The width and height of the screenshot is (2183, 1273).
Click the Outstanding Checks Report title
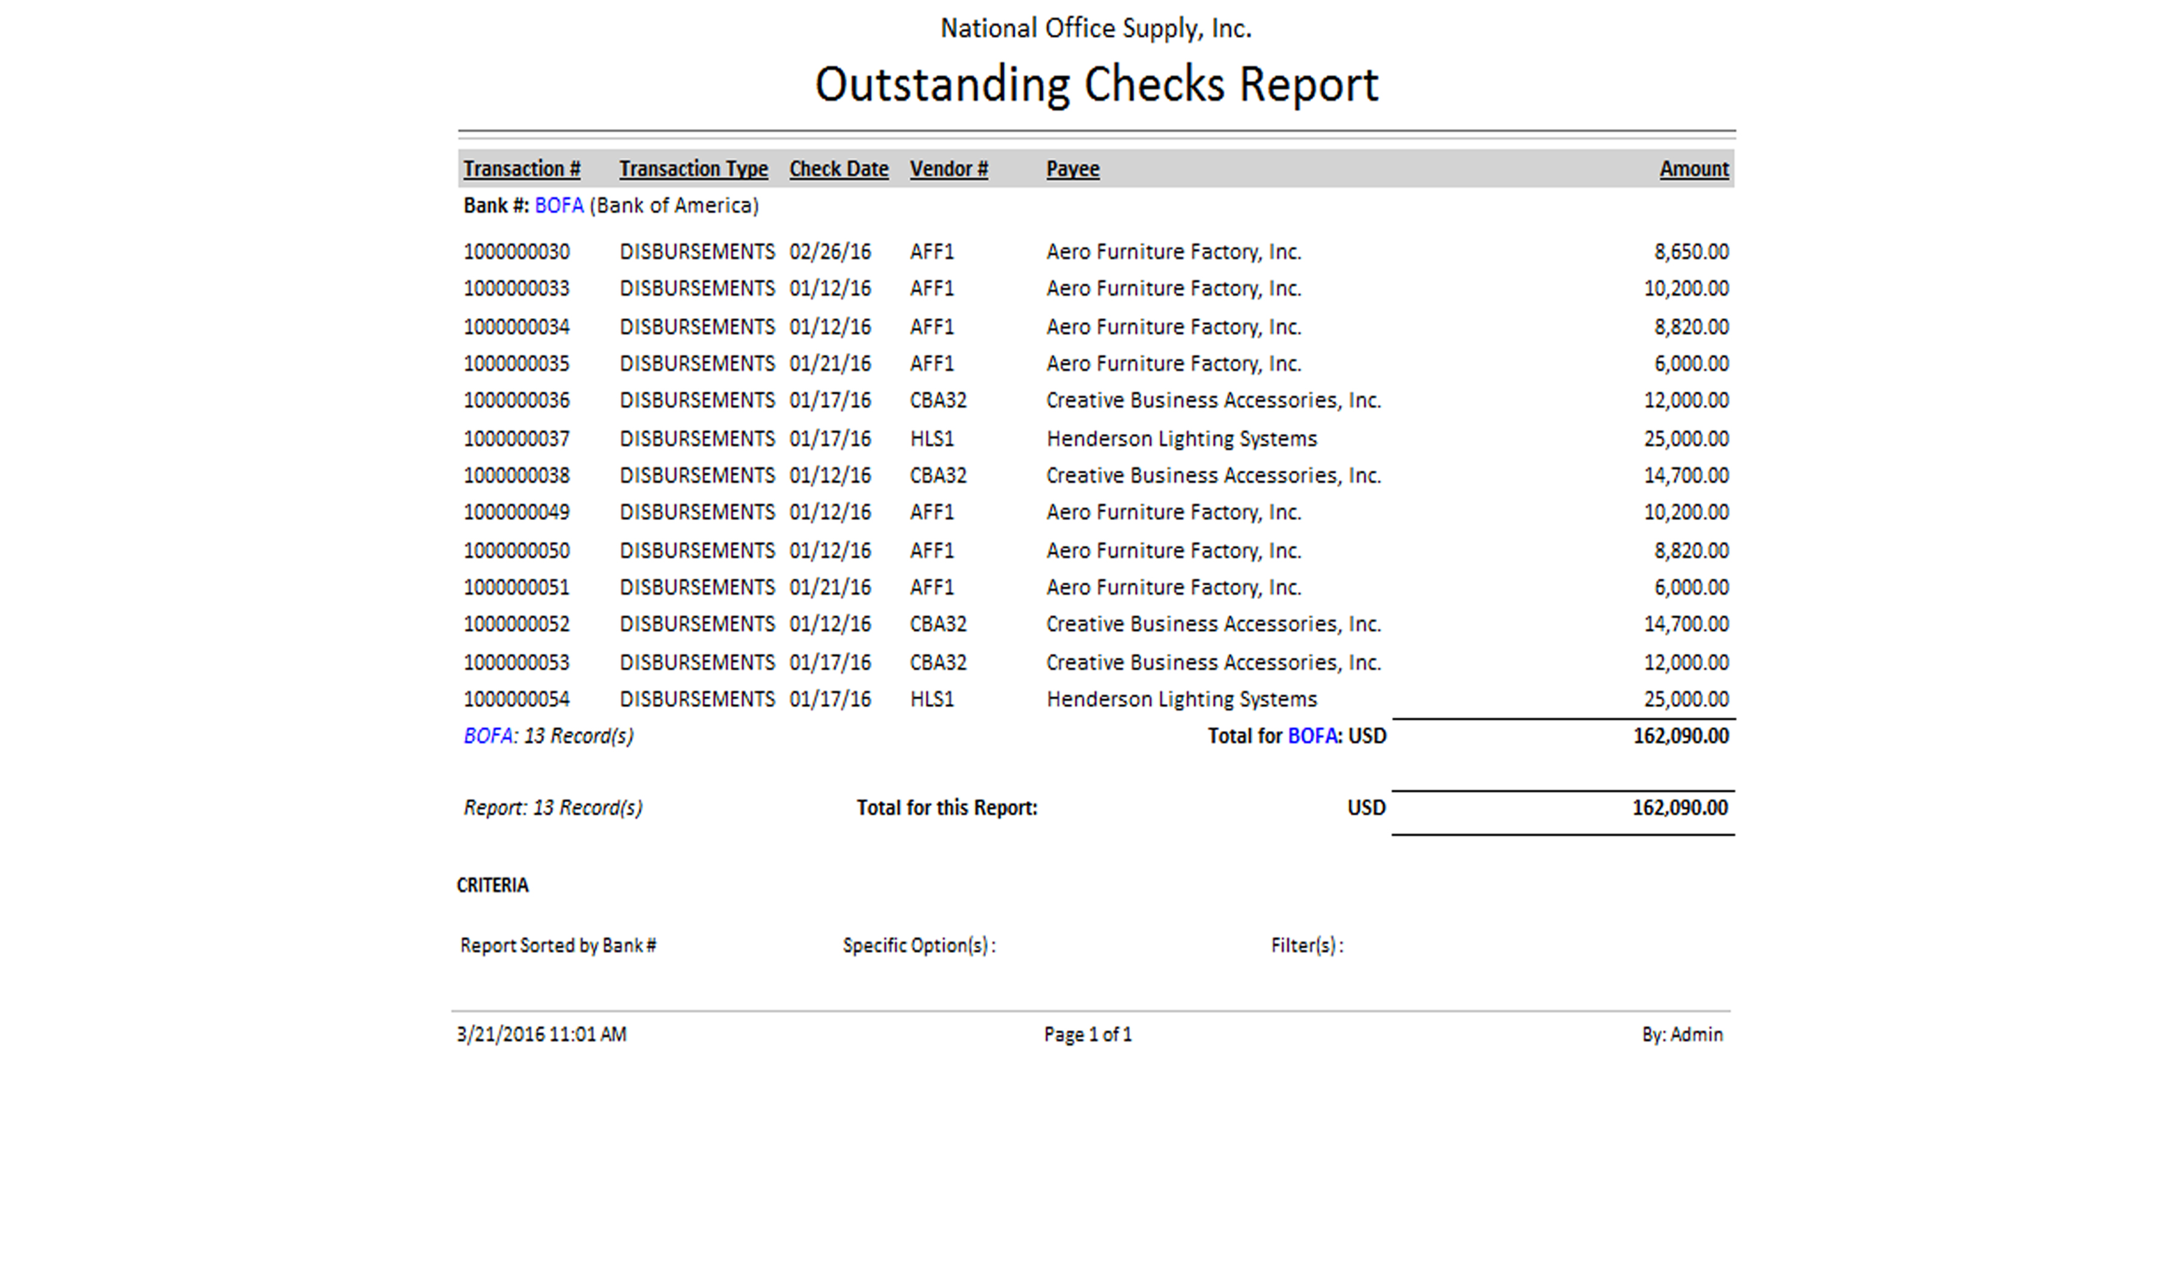(1096, 85)
